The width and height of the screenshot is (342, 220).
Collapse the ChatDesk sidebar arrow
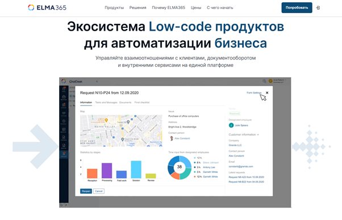[97, 82]
